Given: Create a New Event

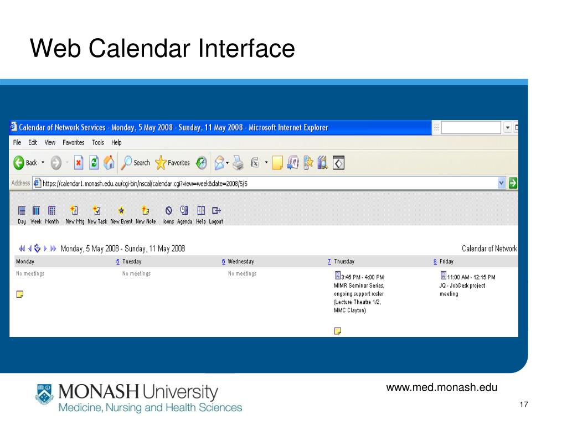Looking at the screenshot, I should point(121,215).
